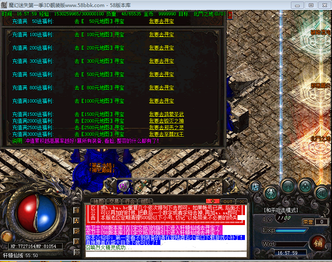Viewport: 332px width, 262px height.
Task: Click the NPC name 「第三大陆」
Action: tap(102, 165)
